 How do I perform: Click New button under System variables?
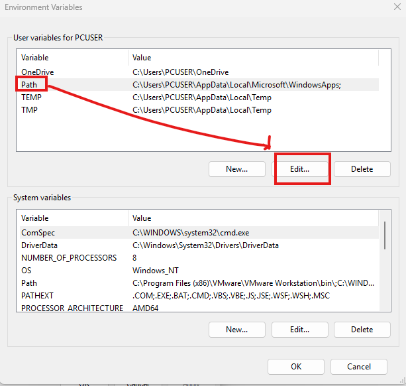coord(236,330)
